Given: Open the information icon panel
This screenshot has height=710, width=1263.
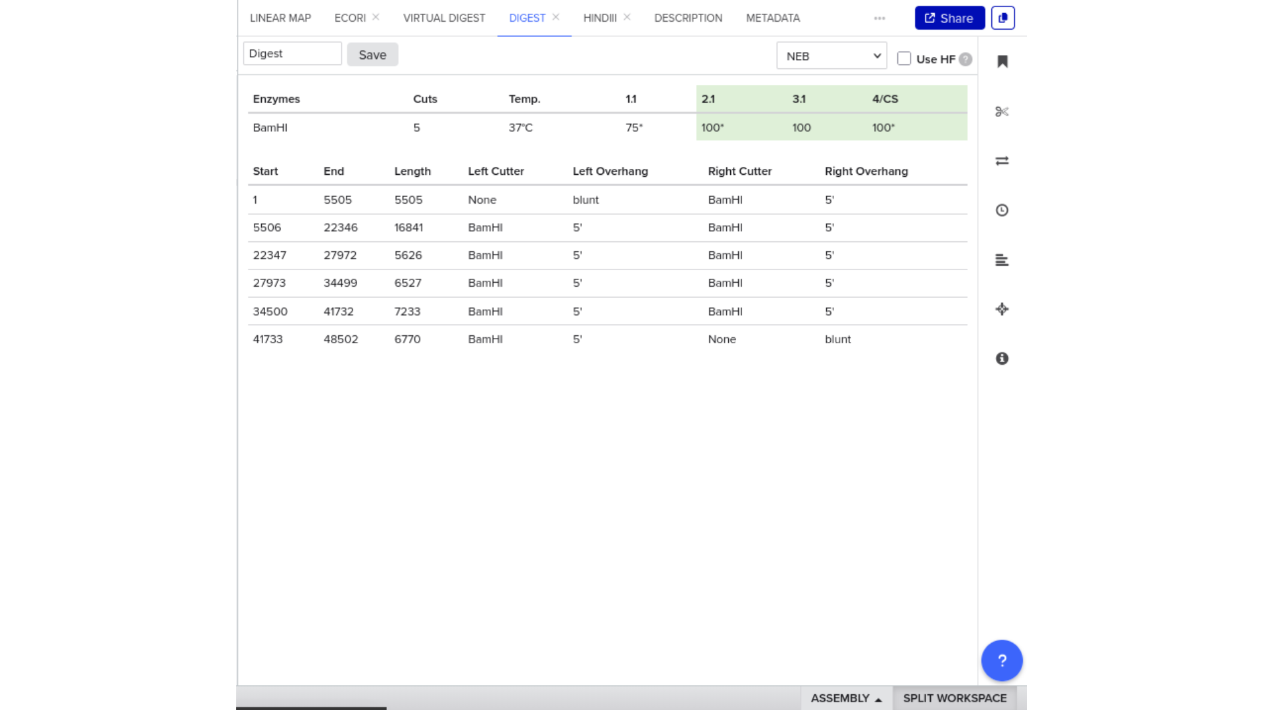Looking at the screenshot, I should pos(1002,358).
